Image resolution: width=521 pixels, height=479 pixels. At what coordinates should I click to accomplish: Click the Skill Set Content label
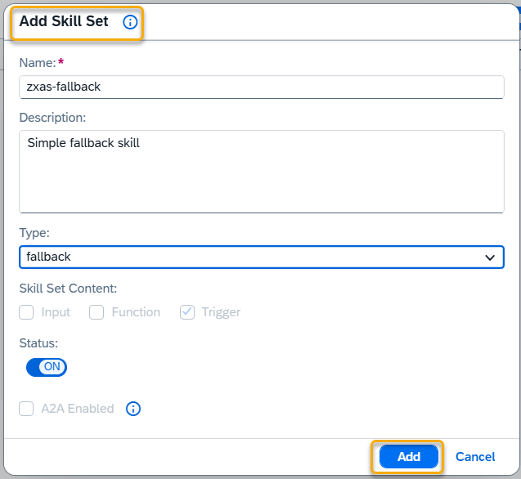(68, 289)
